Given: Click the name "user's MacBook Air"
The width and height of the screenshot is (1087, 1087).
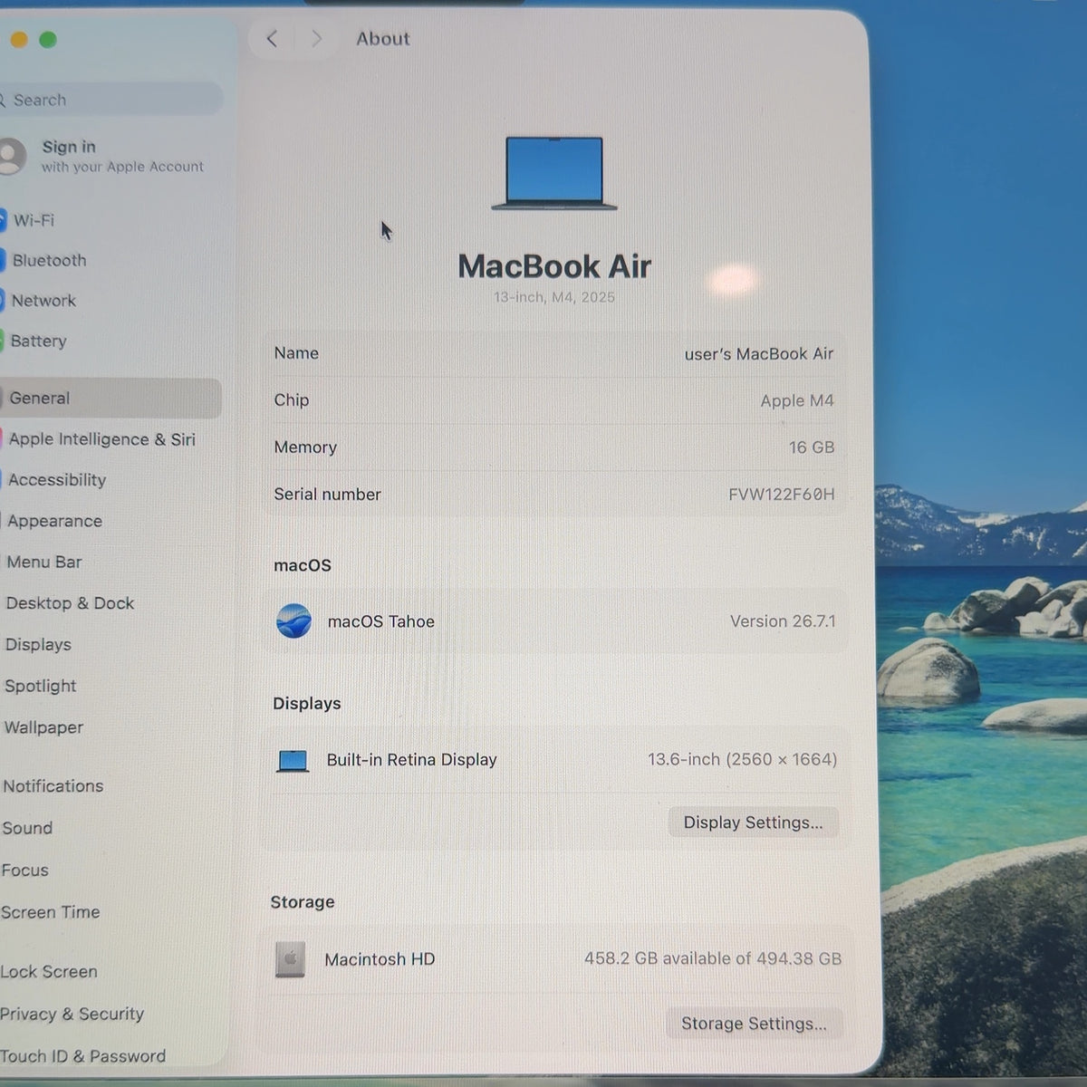Looking at the screenshot, I should (759, 354).
